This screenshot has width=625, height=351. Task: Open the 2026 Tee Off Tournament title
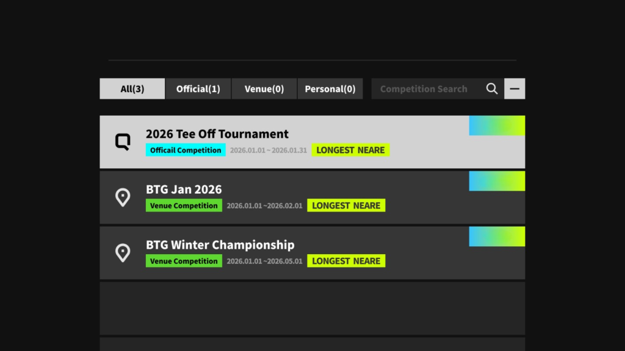[217, 134]
